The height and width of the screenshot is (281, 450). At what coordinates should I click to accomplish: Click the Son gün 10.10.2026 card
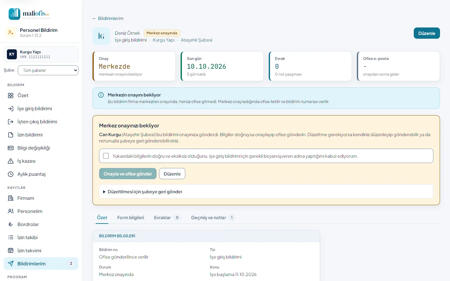coord(222,66)
